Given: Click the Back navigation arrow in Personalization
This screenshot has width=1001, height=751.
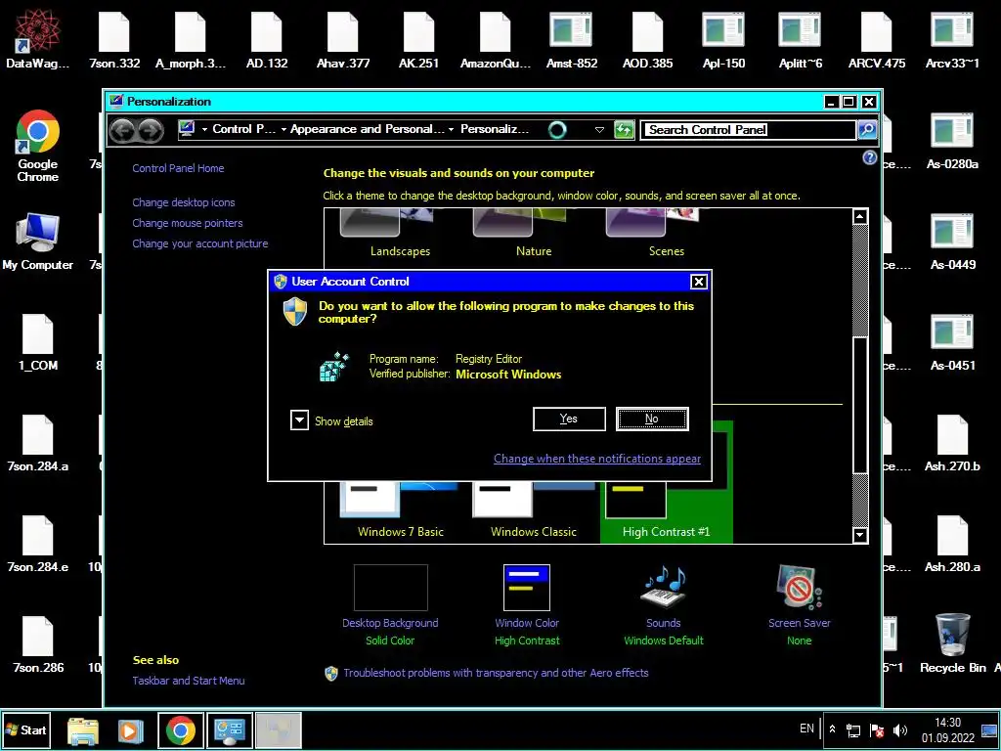Looking at the screenshot, I should click(122, 130).
